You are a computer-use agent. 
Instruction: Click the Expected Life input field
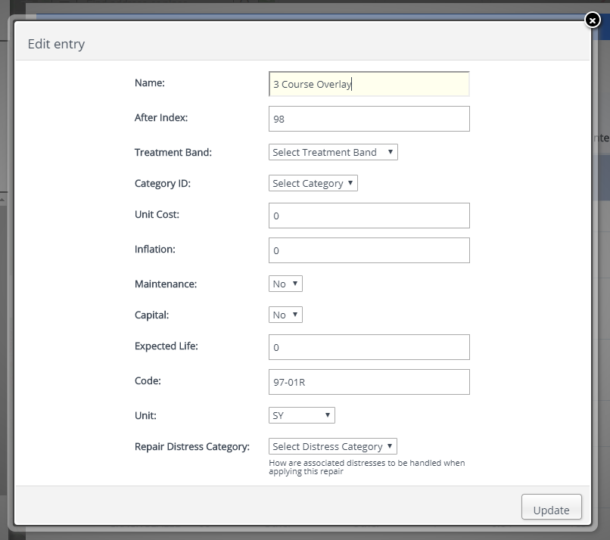click(369, 347)
